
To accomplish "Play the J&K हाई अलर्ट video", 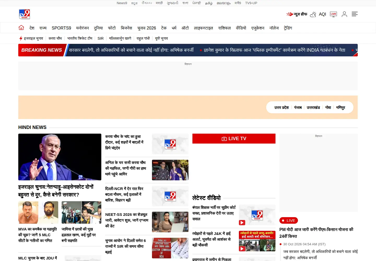I will [x=242, y=249].
